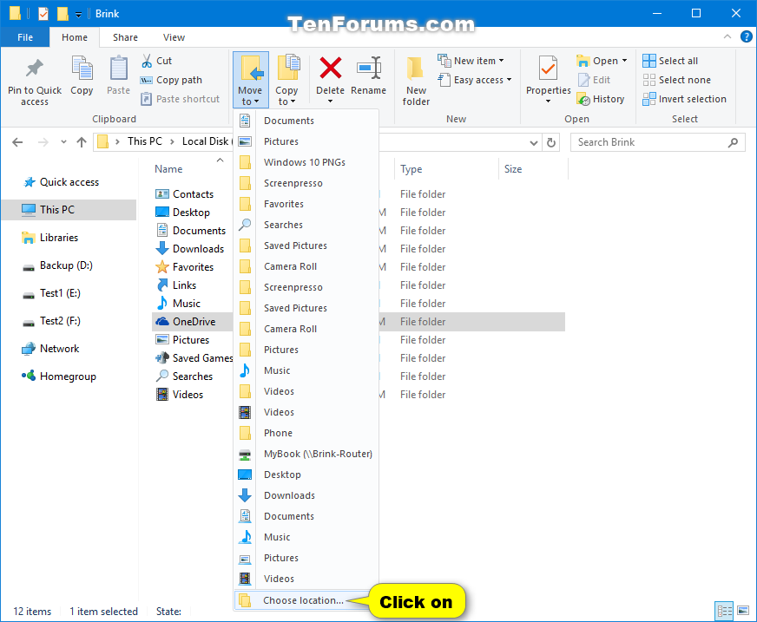The image size is (757, 622).
Task: Select MyBook (\\Brink-Router) menu entry
Action: (306, 454)
